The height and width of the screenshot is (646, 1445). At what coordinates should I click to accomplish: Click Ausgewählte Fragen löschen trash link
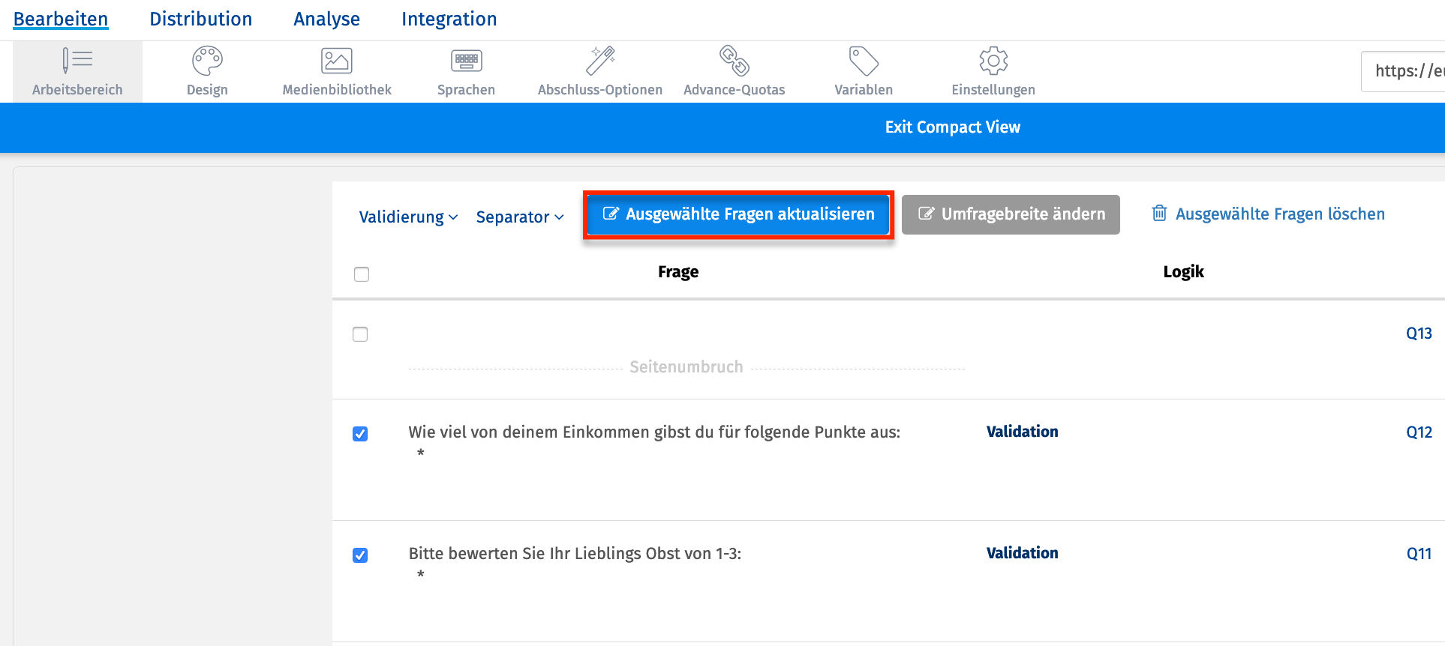[x=1269, y=214]
